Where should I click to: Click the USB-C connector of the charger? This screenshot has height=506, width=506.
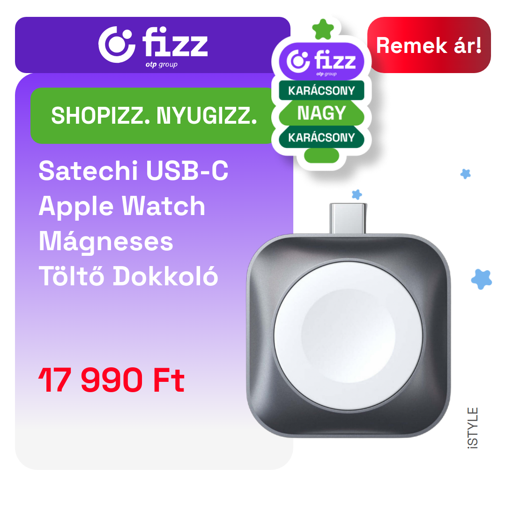348,218
